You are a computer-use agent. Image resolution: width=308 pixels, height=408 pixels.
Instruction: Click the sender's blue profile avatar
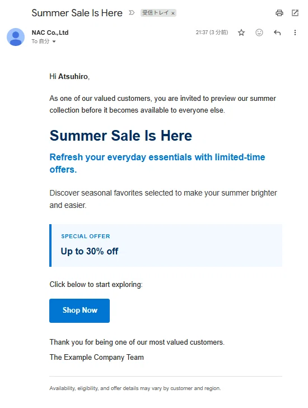pyautogui.click(x=16, y=37)
